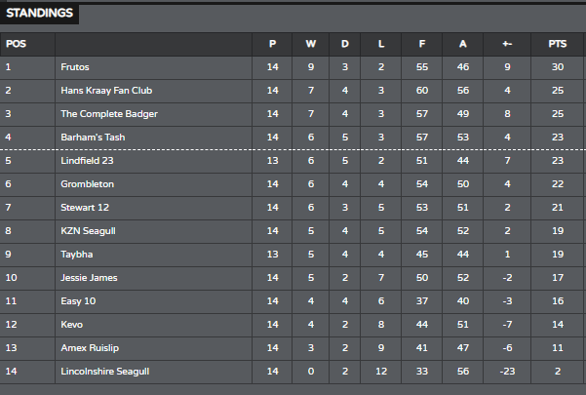The image size is (586, 395).
Task: Click Jessie James team name
Action: click(x=89, y=278)
